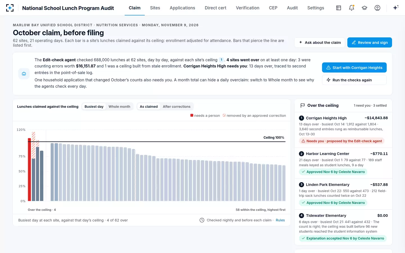Switch the chart to After corrections
This screenshot has width=405, height=253.
point(177,107)
